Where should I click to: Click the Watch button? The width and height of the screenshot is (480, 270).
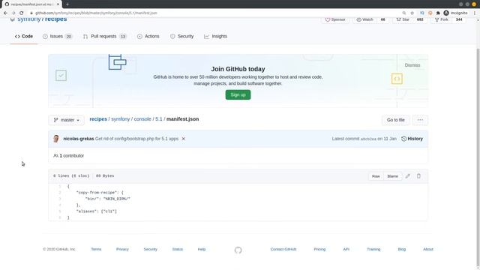pyautogui.click(x=364, y=19)
